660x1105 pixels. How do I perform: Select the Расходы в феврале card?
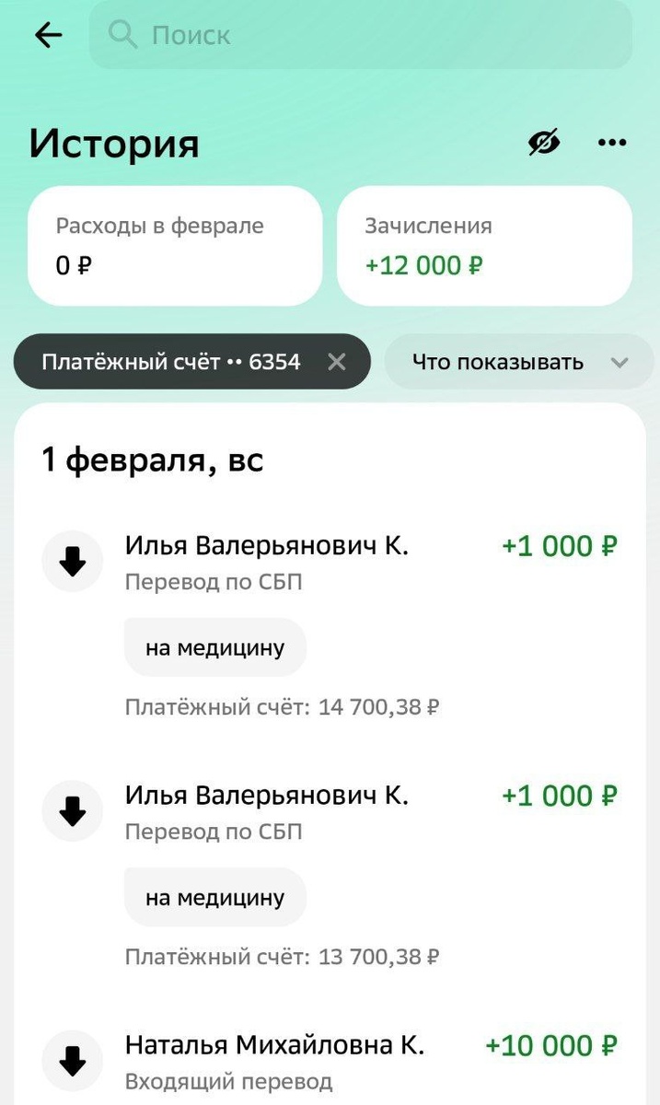[x=175, y=245]
